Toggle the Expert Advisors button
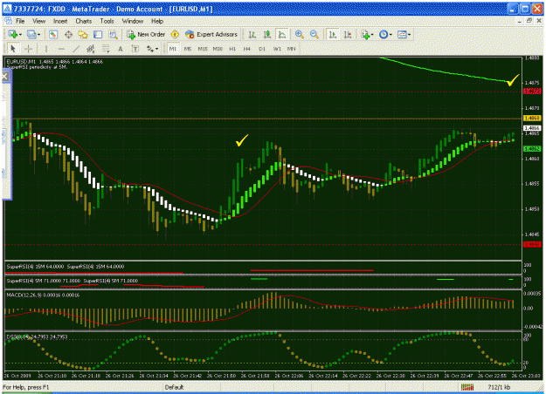This screenshot has height=394, width=546. (211, 34)
